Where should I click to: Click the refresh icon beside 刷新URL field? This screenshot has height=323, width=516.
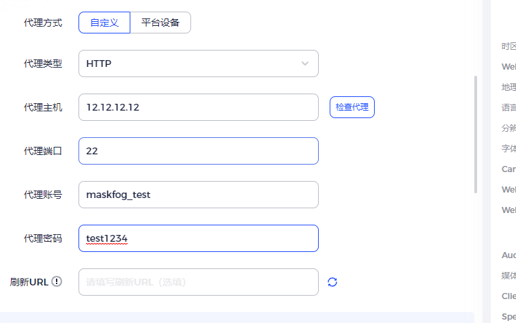[x=332, y=282]
